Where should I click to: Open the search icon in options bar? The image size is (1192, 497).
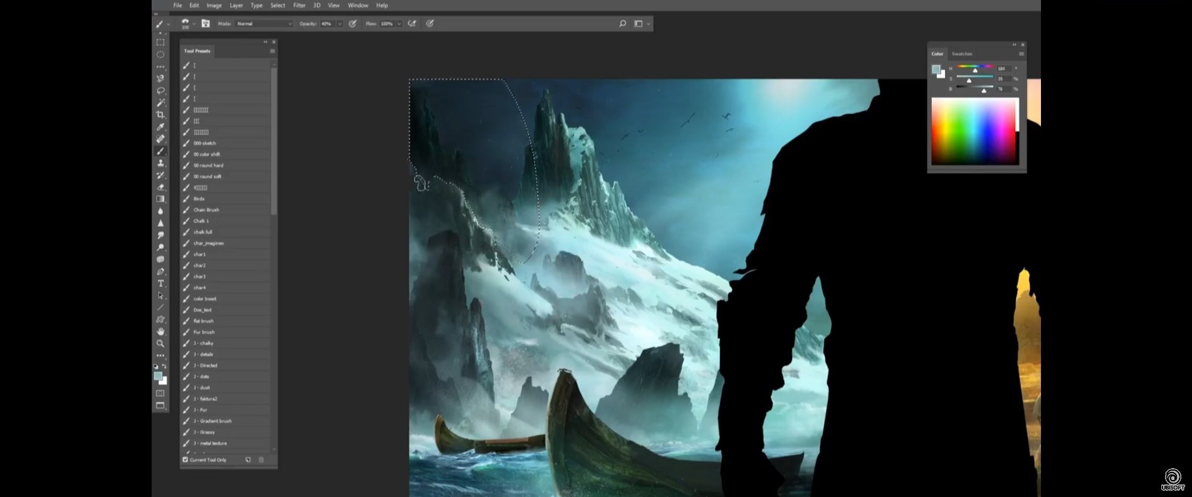click(622, 24)
